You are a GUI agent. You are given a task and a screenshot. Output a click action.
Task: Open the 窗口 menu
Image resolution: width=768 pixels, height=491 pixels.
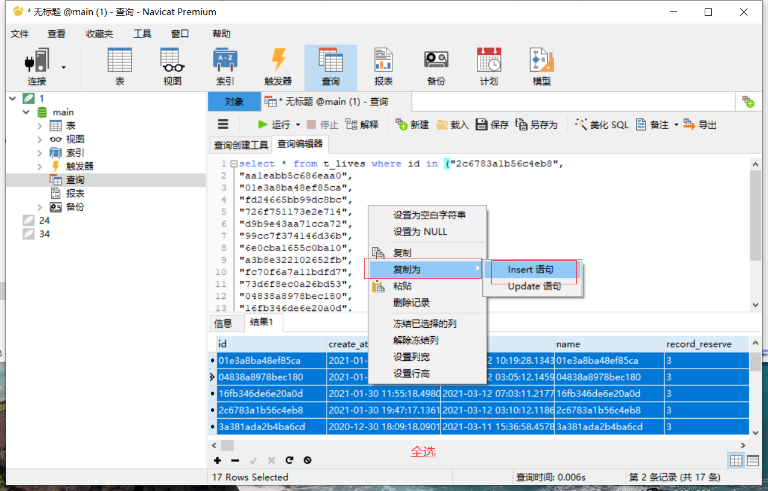pos(180,34)
